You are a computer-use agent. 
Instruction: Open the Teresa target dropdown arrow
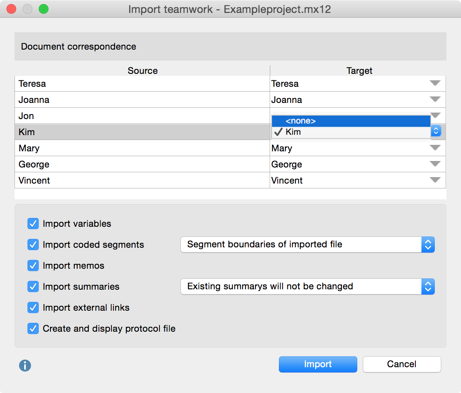coord(435,83)
